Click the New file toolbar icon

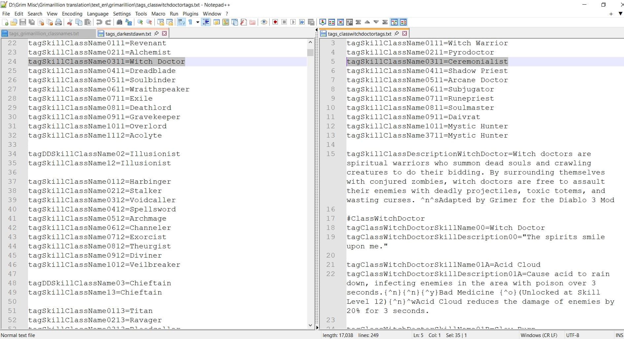click(x=5, y=22)
